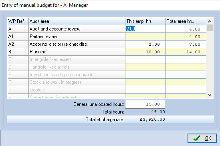Screen dimensions: 220x146
Task: Select the 10.00 hours cell for Planning
Action: pyautogui.click(x=145, y=52)
